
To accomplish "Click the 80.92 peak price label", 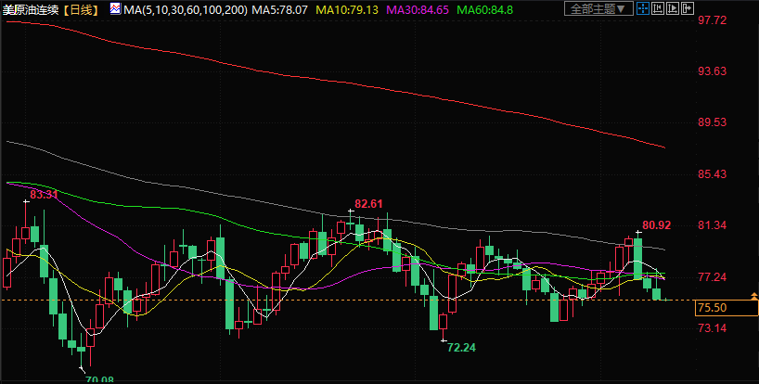I will (656, 224).
